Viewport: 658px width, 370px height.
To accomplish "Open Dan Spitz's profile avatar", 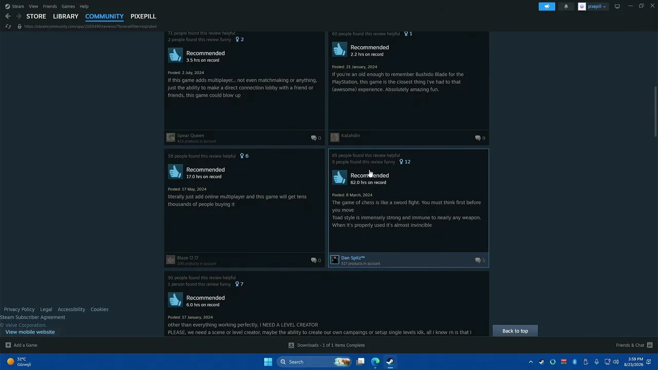I will click(x=335, y=260).
